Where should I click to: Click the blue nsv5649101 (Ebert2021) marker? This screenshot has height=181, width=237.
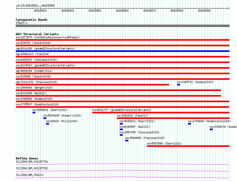pyautogui.click(x=121, y=124)
